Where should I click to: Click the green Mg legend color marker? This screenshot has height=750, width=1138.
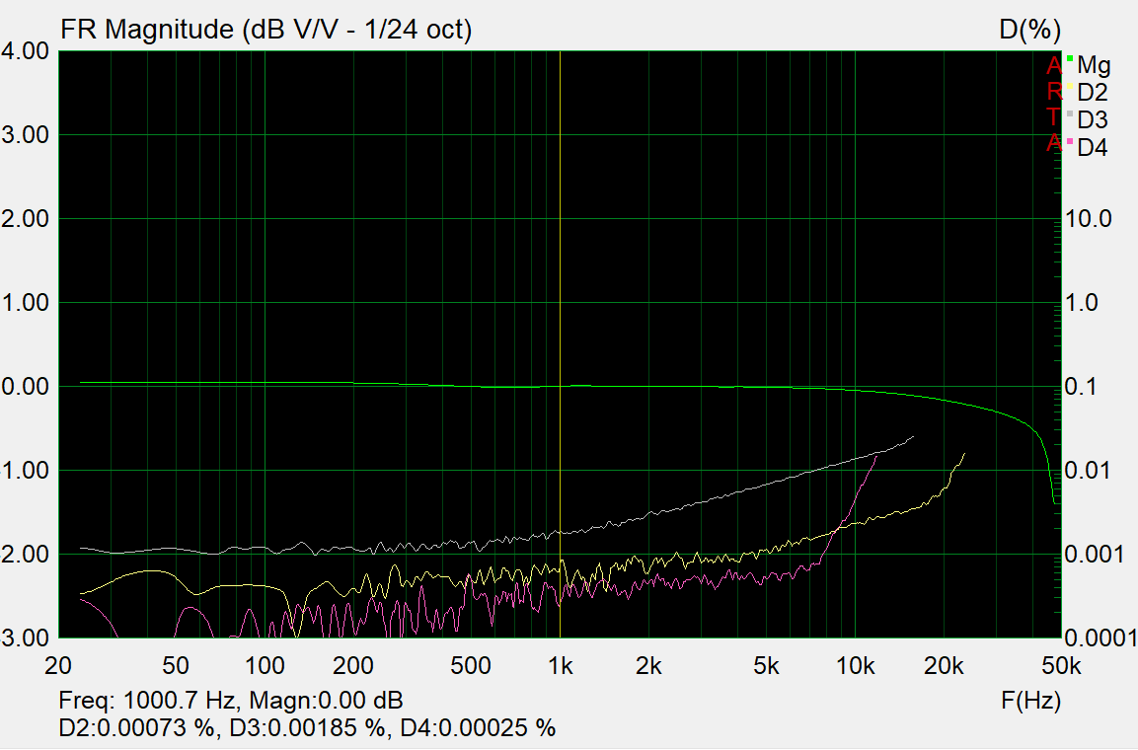(1069, 57)
